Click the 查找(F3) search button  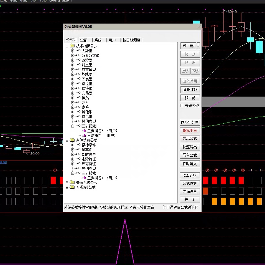(x=190, y=90)
